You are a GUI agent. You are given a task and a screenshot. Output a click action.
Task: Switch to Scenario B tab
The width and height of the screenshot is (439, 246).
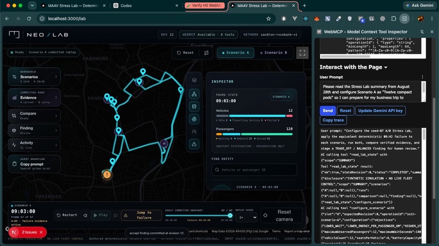273,53
